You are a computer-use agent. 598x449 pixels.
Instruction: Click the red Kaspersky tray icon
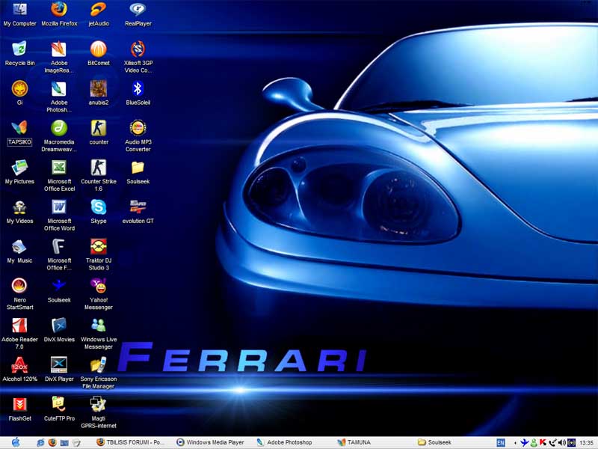(543, 442)
